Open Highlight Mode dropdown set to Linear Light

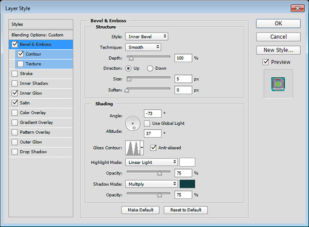151,162
